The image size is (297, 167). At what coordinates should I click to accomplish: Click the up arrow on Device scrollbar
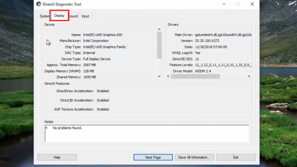coord(159,29)
